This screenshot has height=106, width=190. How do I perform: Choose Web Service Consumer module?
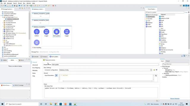[166, 50]
